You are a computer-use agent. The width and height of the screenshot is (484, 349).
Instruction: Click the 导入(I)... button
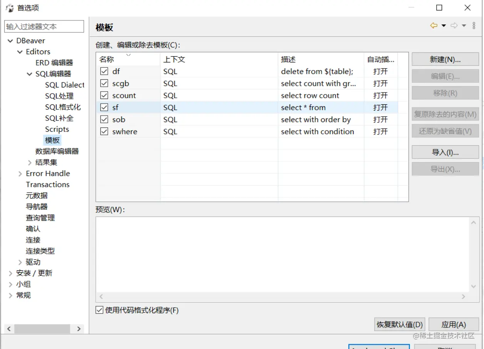[x=445, y=152]
